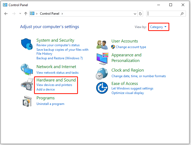Open Network and Internet category
This screenshot has height=145, width=191.
coord(56,67)
